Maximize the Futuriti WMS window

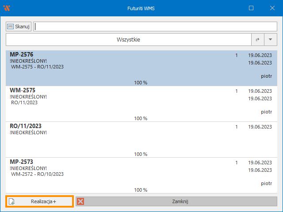(251, 8)
